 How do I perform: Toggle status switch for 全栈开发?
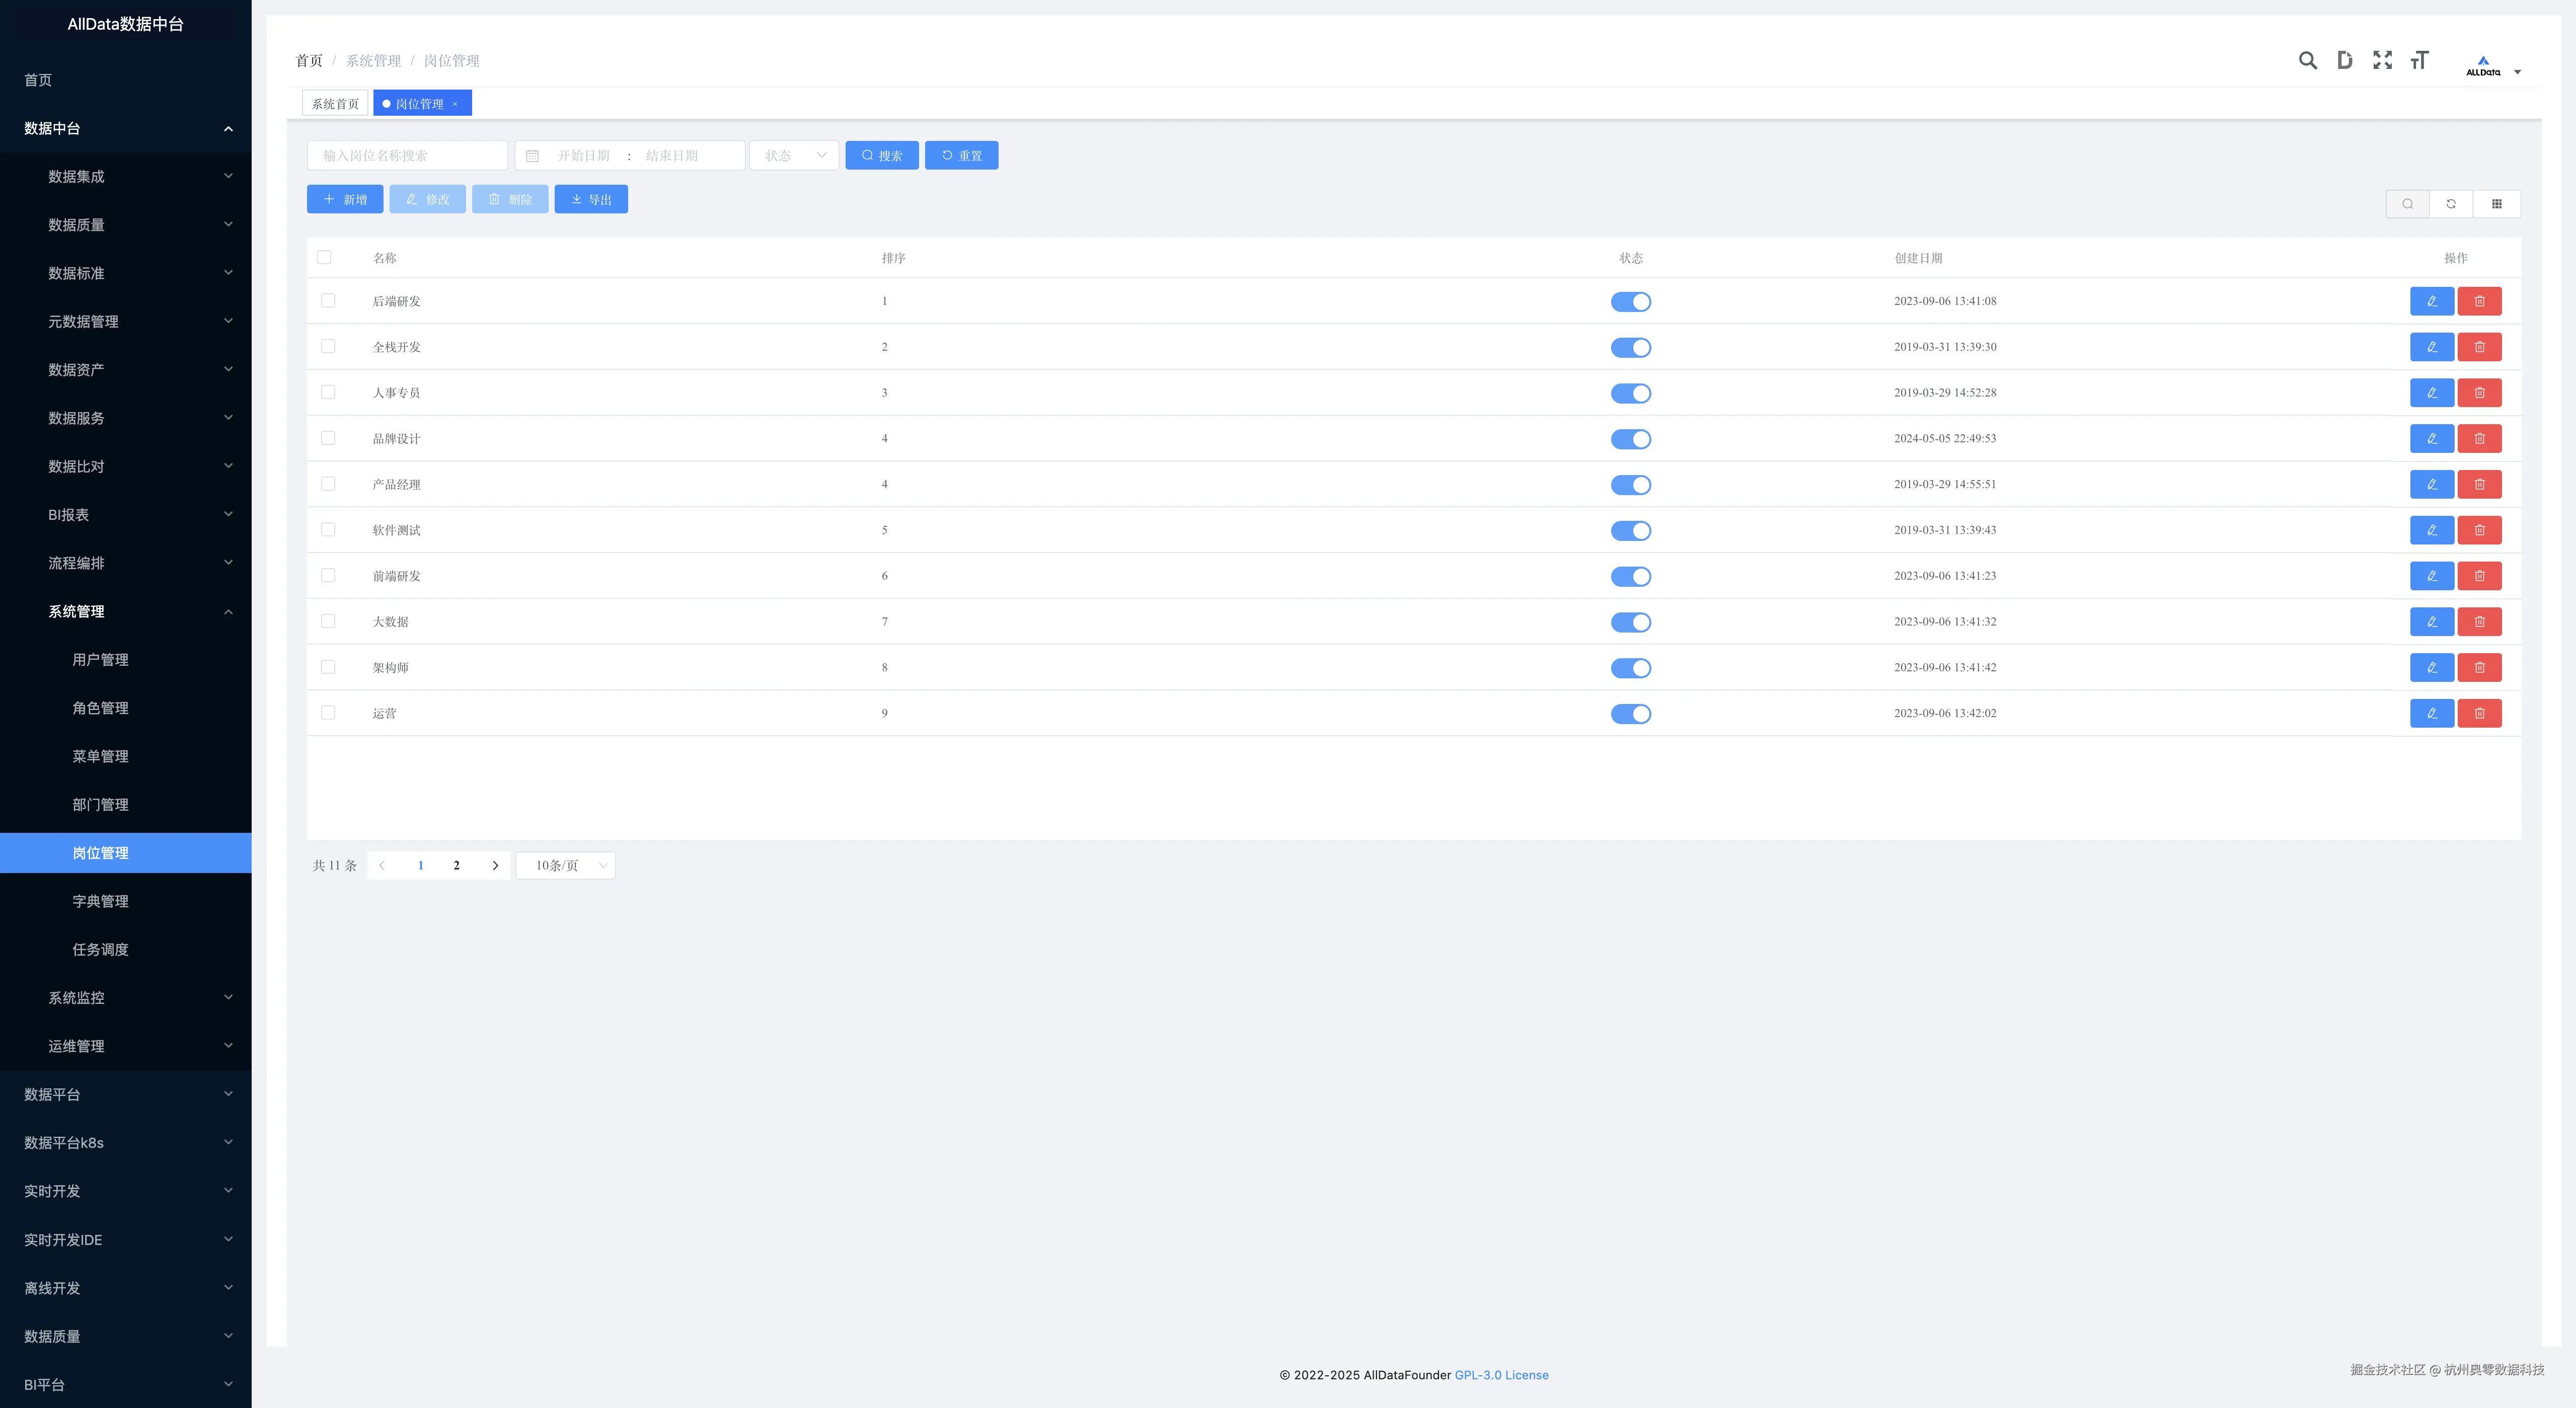click(1630, 347)
